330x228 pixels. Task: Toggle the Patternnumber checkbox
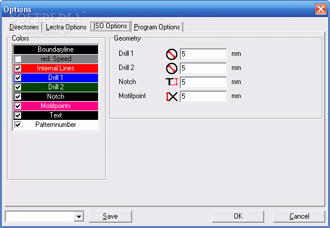tap(18, 125)
